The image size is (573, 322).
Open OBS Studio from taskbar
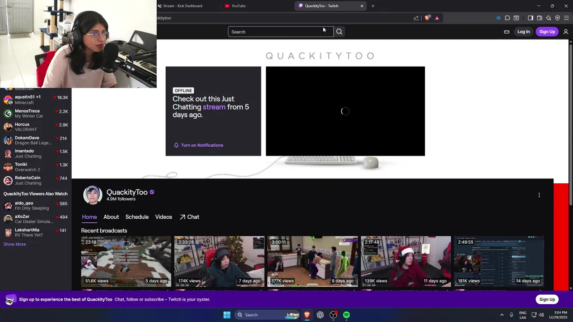coord(334,315)
